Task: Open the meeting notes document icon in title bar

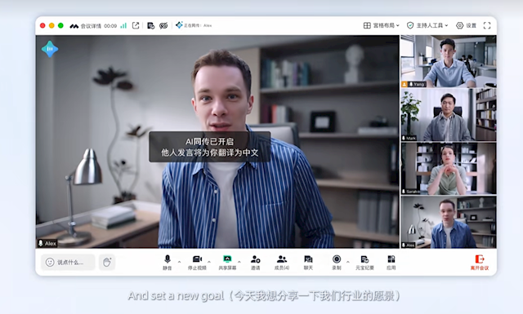Action: 150,25
